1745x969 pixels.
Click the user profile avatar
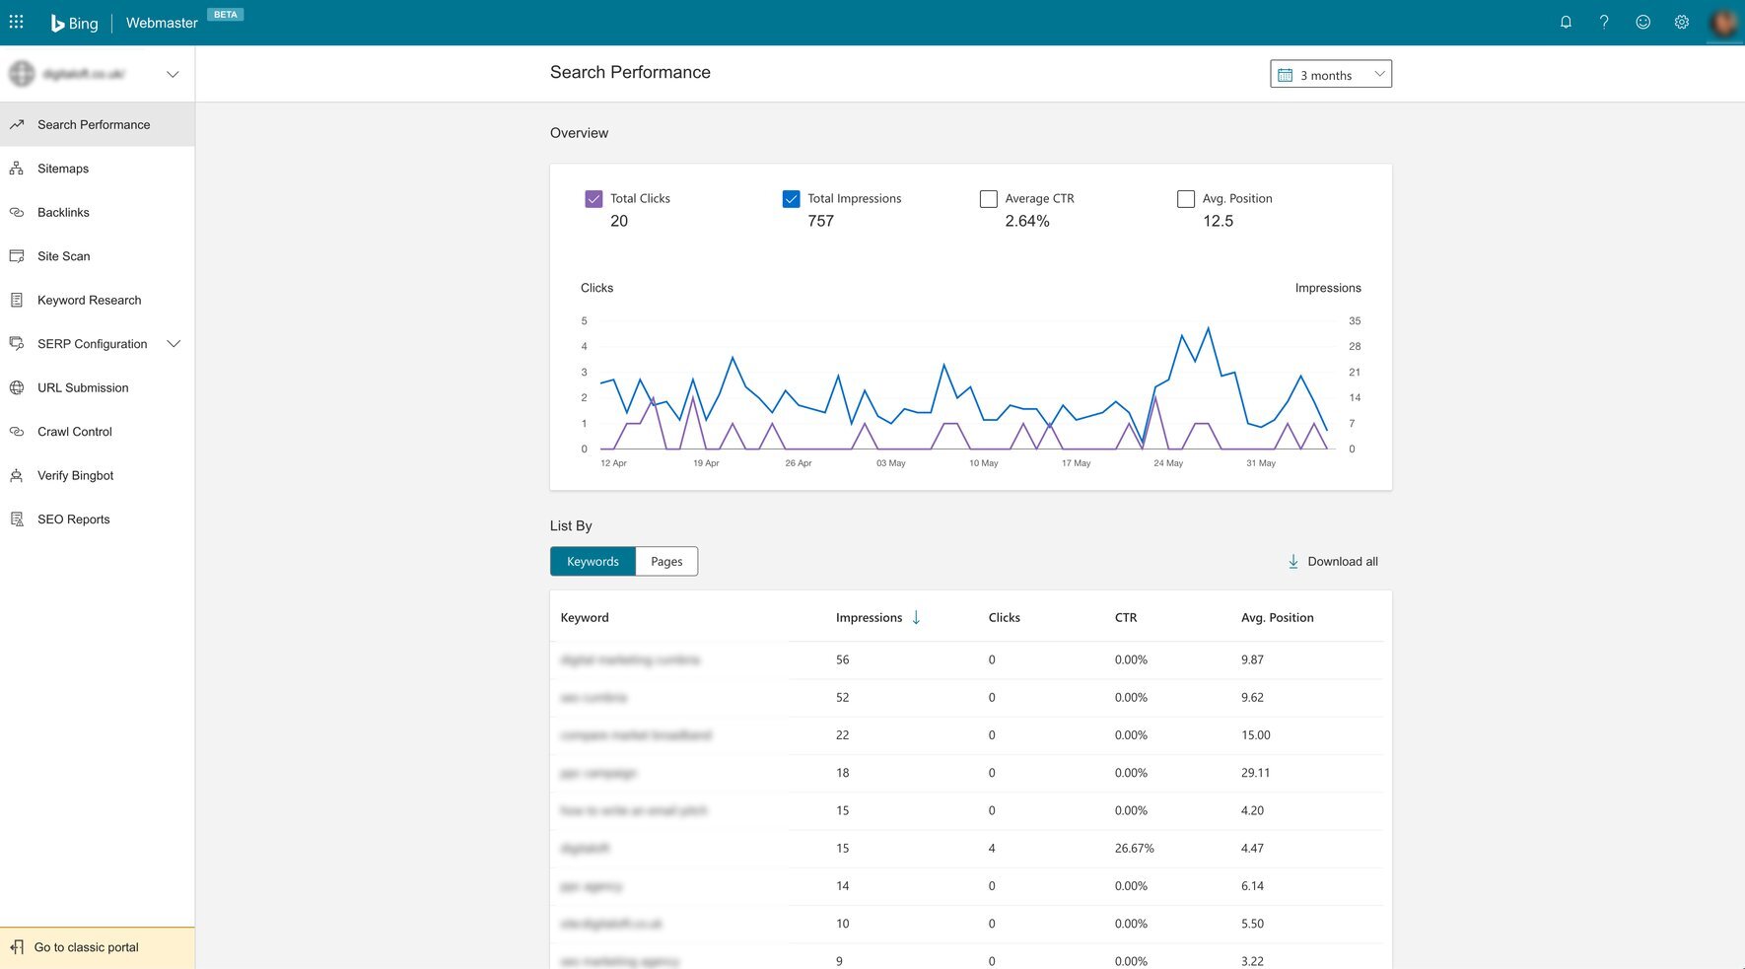point(1723,22)
